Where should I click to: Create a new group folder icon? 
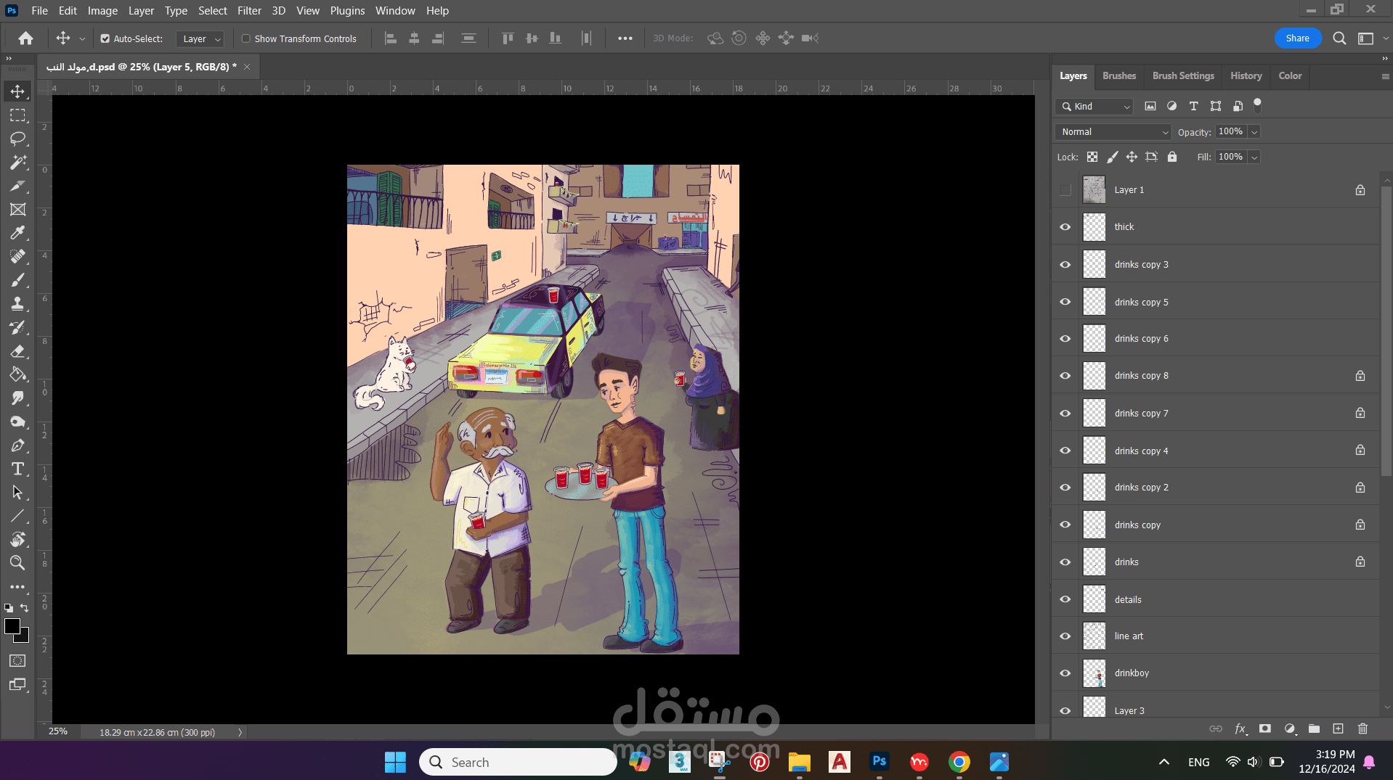click(x=1314, y=728)
